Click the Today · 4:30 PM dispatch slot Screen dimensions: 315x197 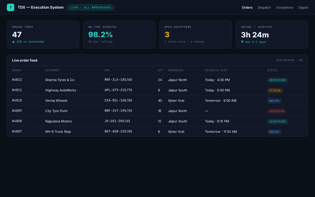217,80
